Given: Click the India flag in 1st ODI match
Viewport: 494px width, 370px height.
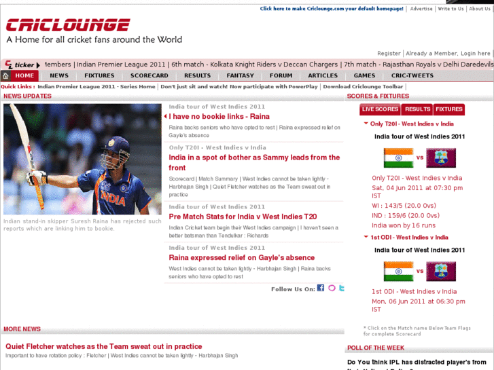Looking at the screenshot, I should pyautogui.click(x=398, y=271).
